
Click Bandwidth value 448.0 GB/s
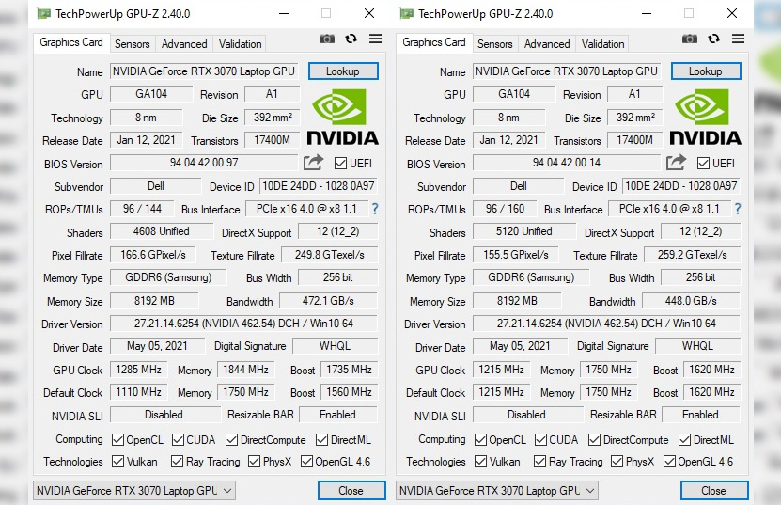pos(691,301)
